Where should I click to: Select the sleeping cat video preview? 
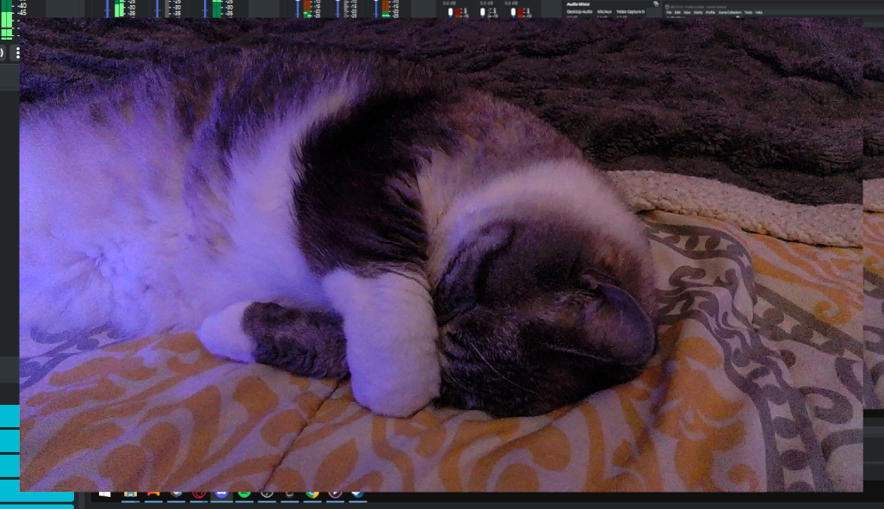[x=441, y=254]
